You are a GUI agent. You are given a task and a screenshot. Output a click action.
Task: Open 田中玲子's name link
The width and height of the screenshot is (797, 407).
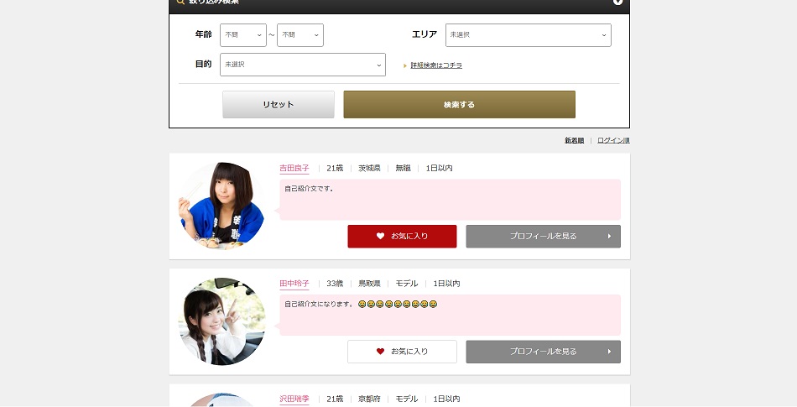[x=294, y=284]
